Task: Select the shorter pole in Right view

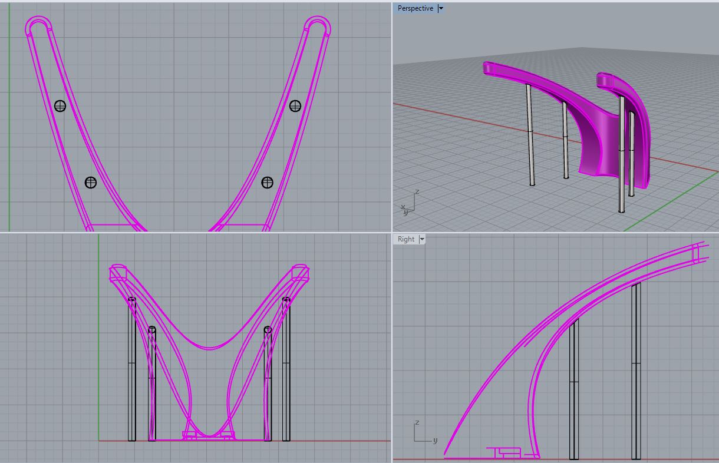Action: pos(573,389)
